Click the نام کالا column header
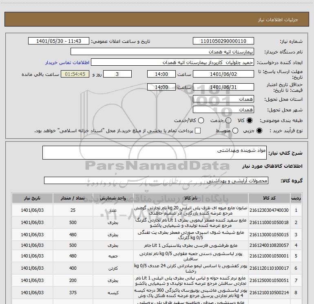This screenshot has width=314, height=304. [191, 198]
